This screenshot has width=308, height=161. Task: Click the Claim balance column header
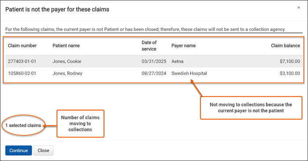(286, 45)
